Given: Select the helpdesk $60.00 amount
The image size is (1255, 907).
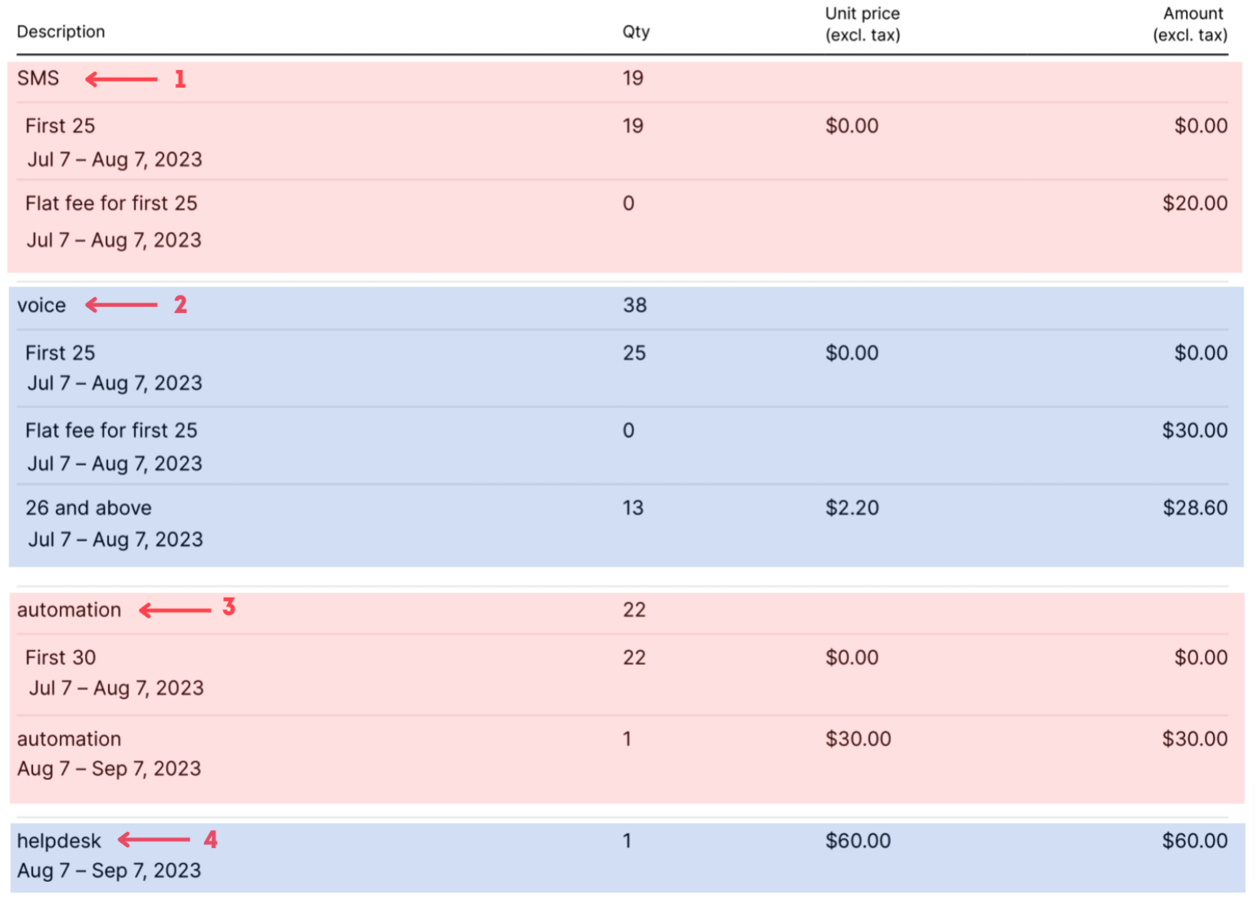Looking at the screenshot, I should click(x=1195, y=841).
